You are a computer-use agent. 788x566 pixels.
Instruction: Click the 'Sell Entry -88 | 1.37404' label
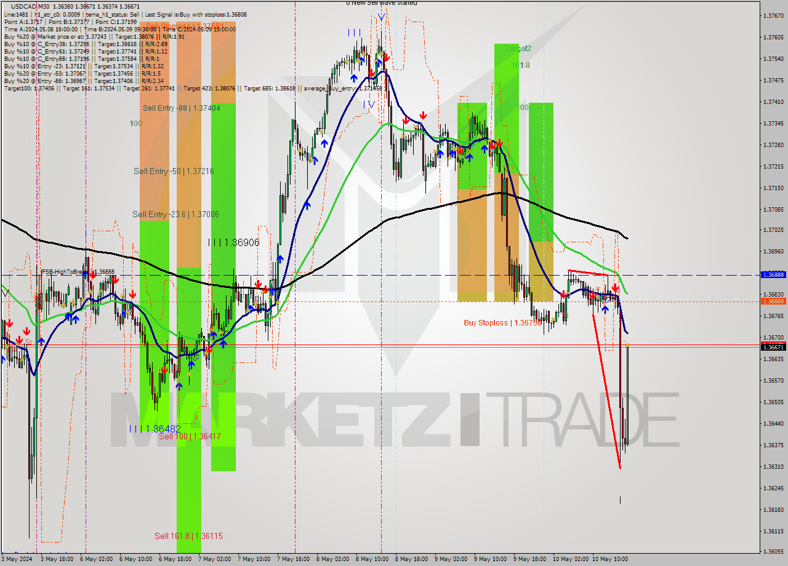click(181, 108)
